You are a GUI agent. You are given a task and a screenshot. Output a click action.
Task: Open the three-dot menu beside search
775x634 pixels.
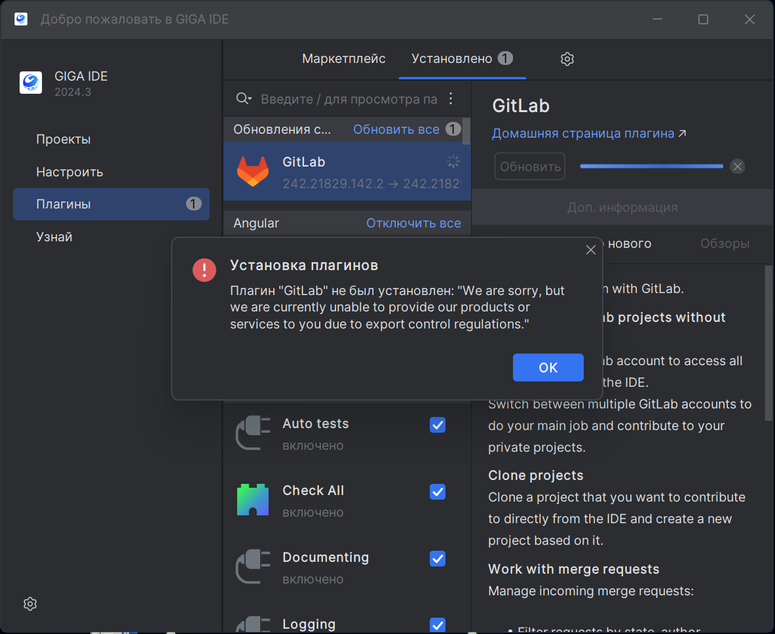click(x=451, y=98)
